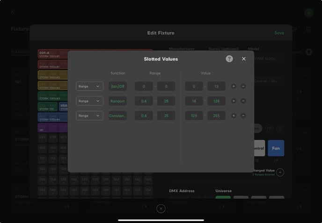Select the value end field showing 13
Viewport: 322px width, 223px height.
pos(216,86)
